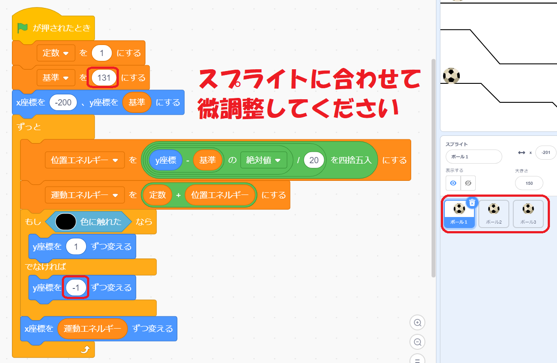The image size is (557, 363).
Task: Select the ボール2 sprite thumbnail
Action: pyautogui.click(x=493, y=213)
